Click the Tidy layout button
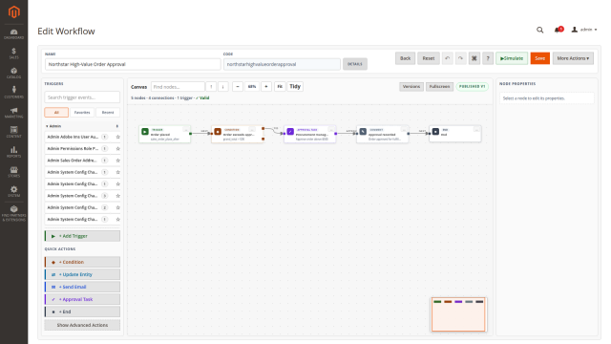The width and height of the screenshot is (611, 344). click(295, 87)
